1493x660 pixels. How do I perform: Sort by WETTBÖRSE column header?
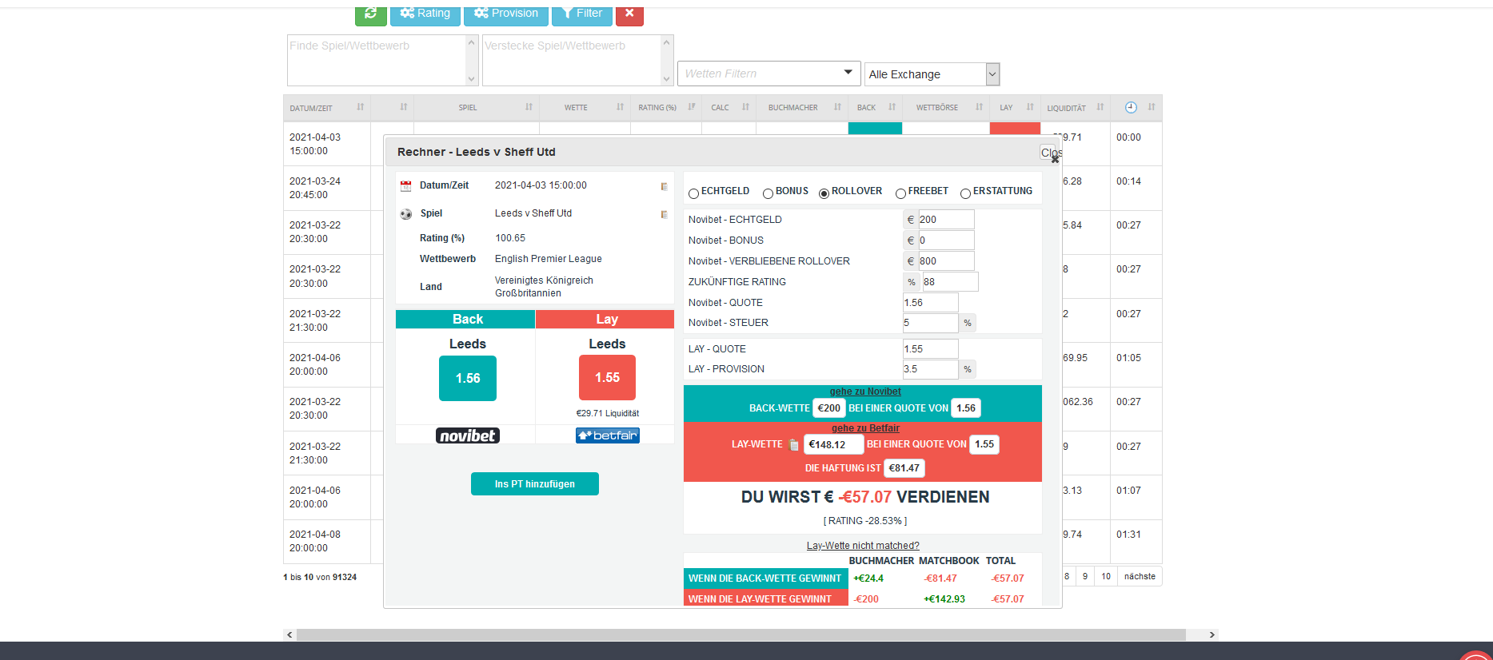(x=946, y=108)
